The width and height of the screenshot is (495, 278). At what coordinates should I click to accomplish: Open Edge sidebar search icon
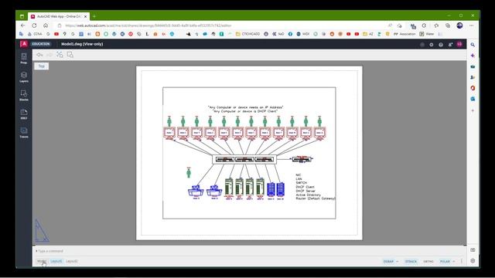tap(473, 45)
